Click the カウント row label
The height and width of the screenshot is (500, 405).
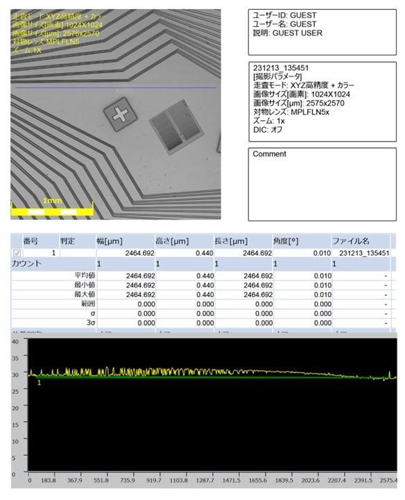(x=27, y=264)
